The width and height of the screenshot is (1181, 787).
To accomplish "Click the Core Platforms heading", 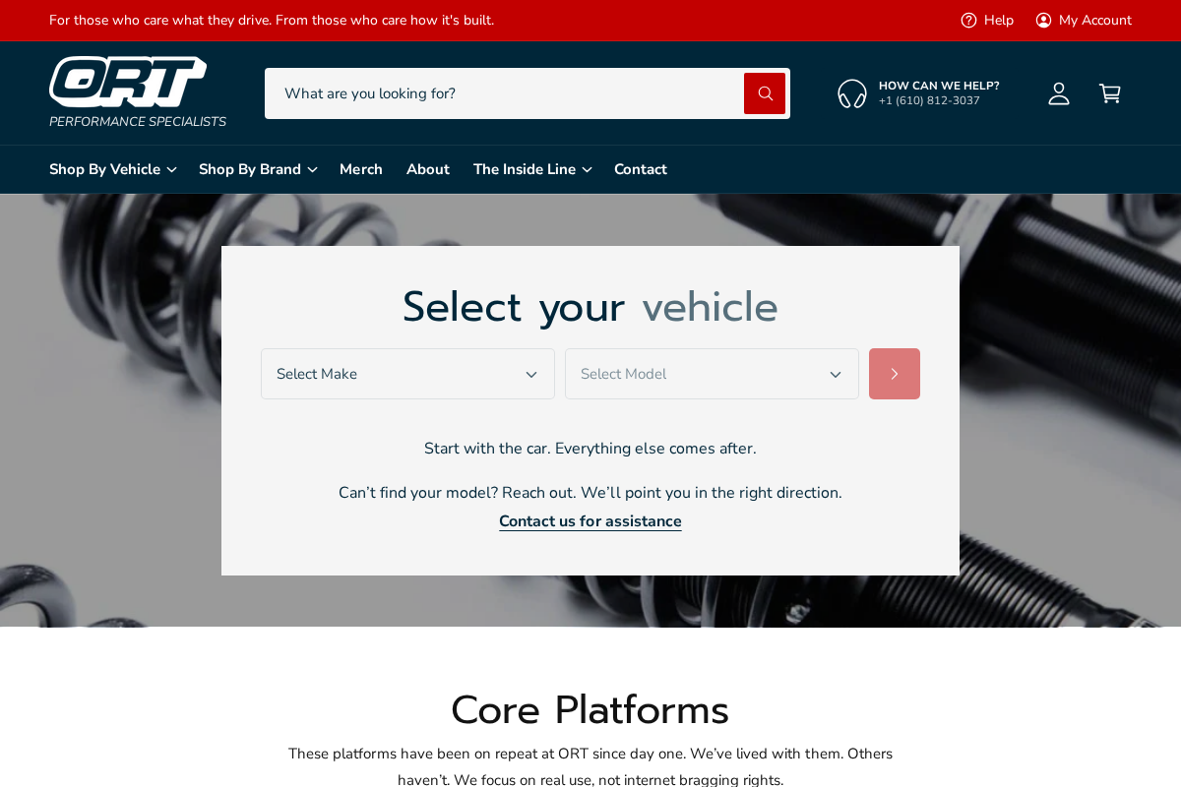I will point(590,710).
